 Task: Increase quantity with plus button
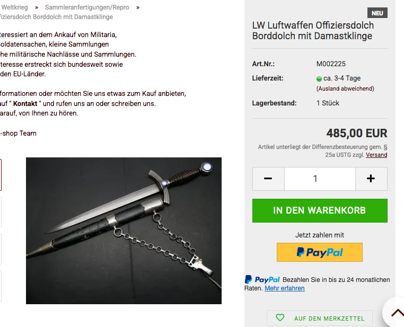(x=371, y=179)
